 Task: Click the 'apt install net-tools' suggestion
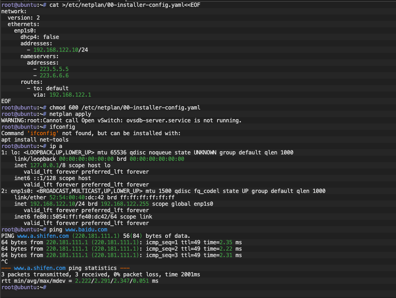click(x=35, y=140)
